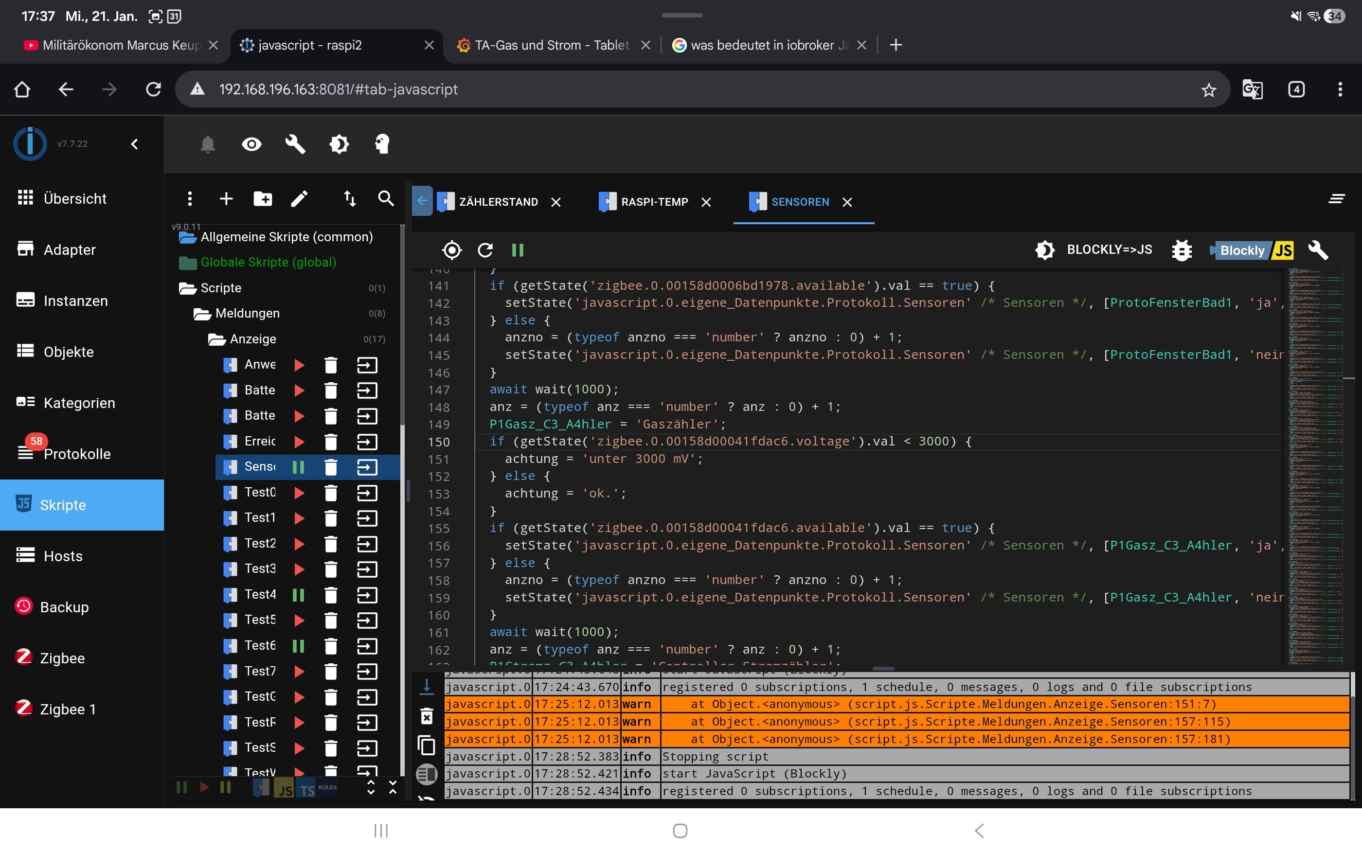Clear log with trash icon in log panel

(x=427, y=716)
